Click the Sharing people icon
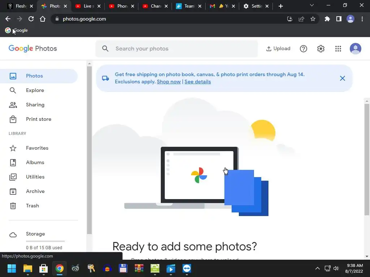Viewport: 370px width, 277px height. pos(13,105)
